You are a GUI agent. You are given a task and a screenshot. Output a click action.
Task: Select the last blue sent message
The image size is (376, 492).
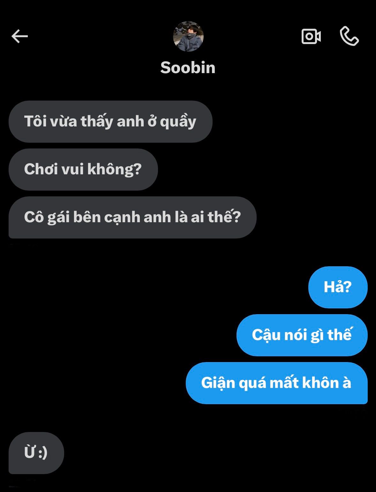pyautogui.click(x=277, y=383)
